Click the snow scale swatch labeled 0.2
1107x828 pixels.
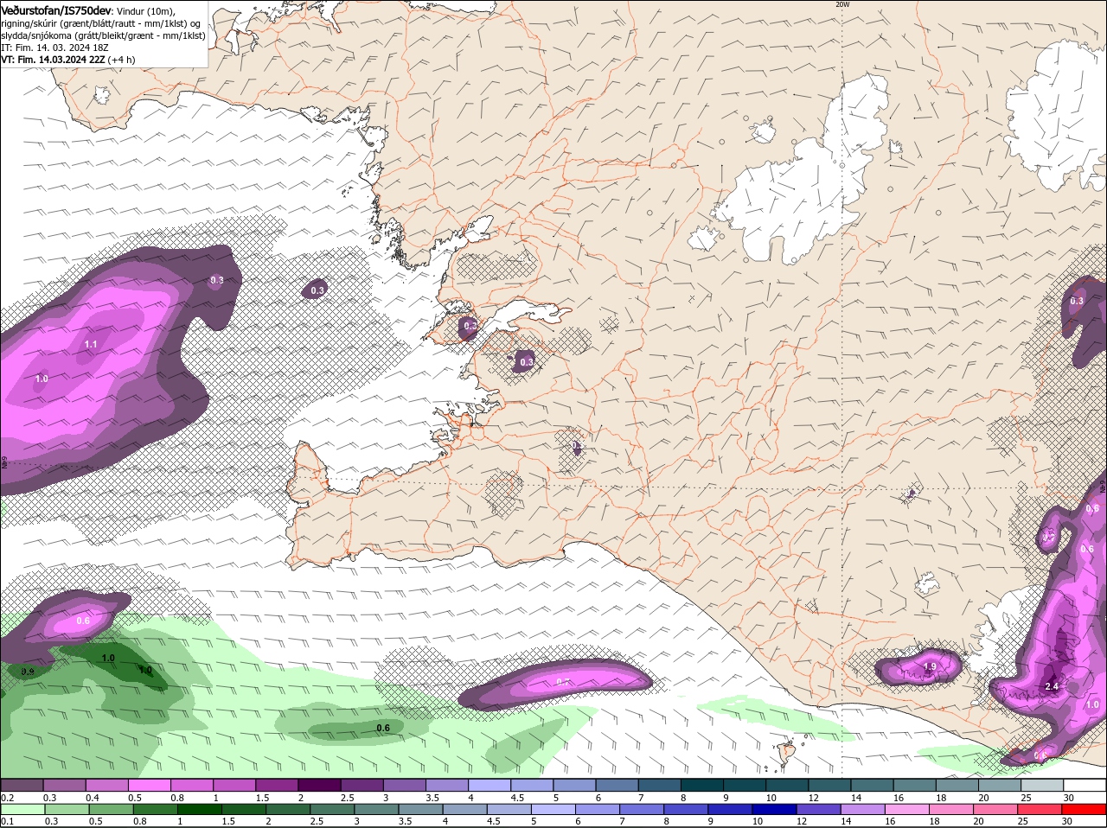[22, 785]
